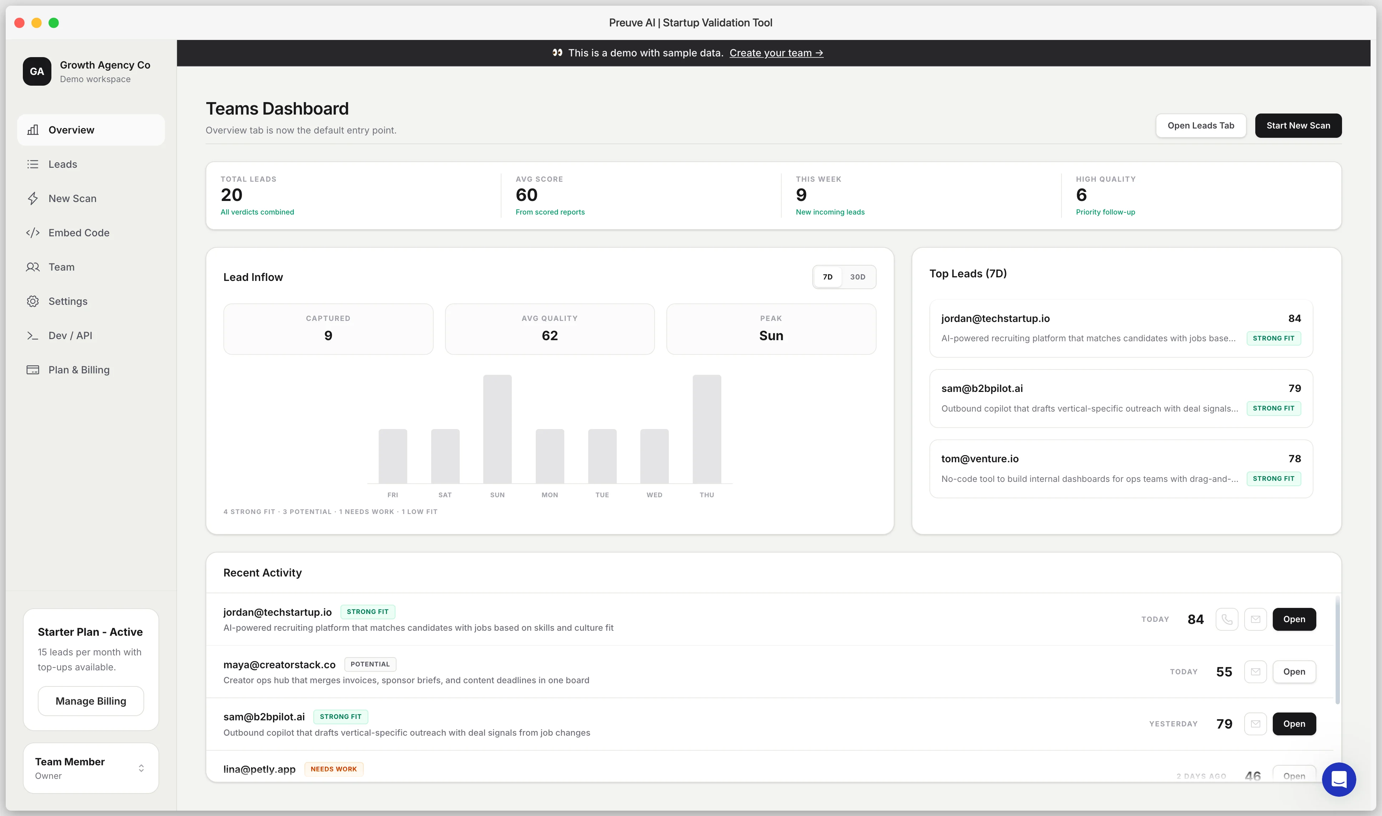Go to Plan & Billing section

pos(79,370)
